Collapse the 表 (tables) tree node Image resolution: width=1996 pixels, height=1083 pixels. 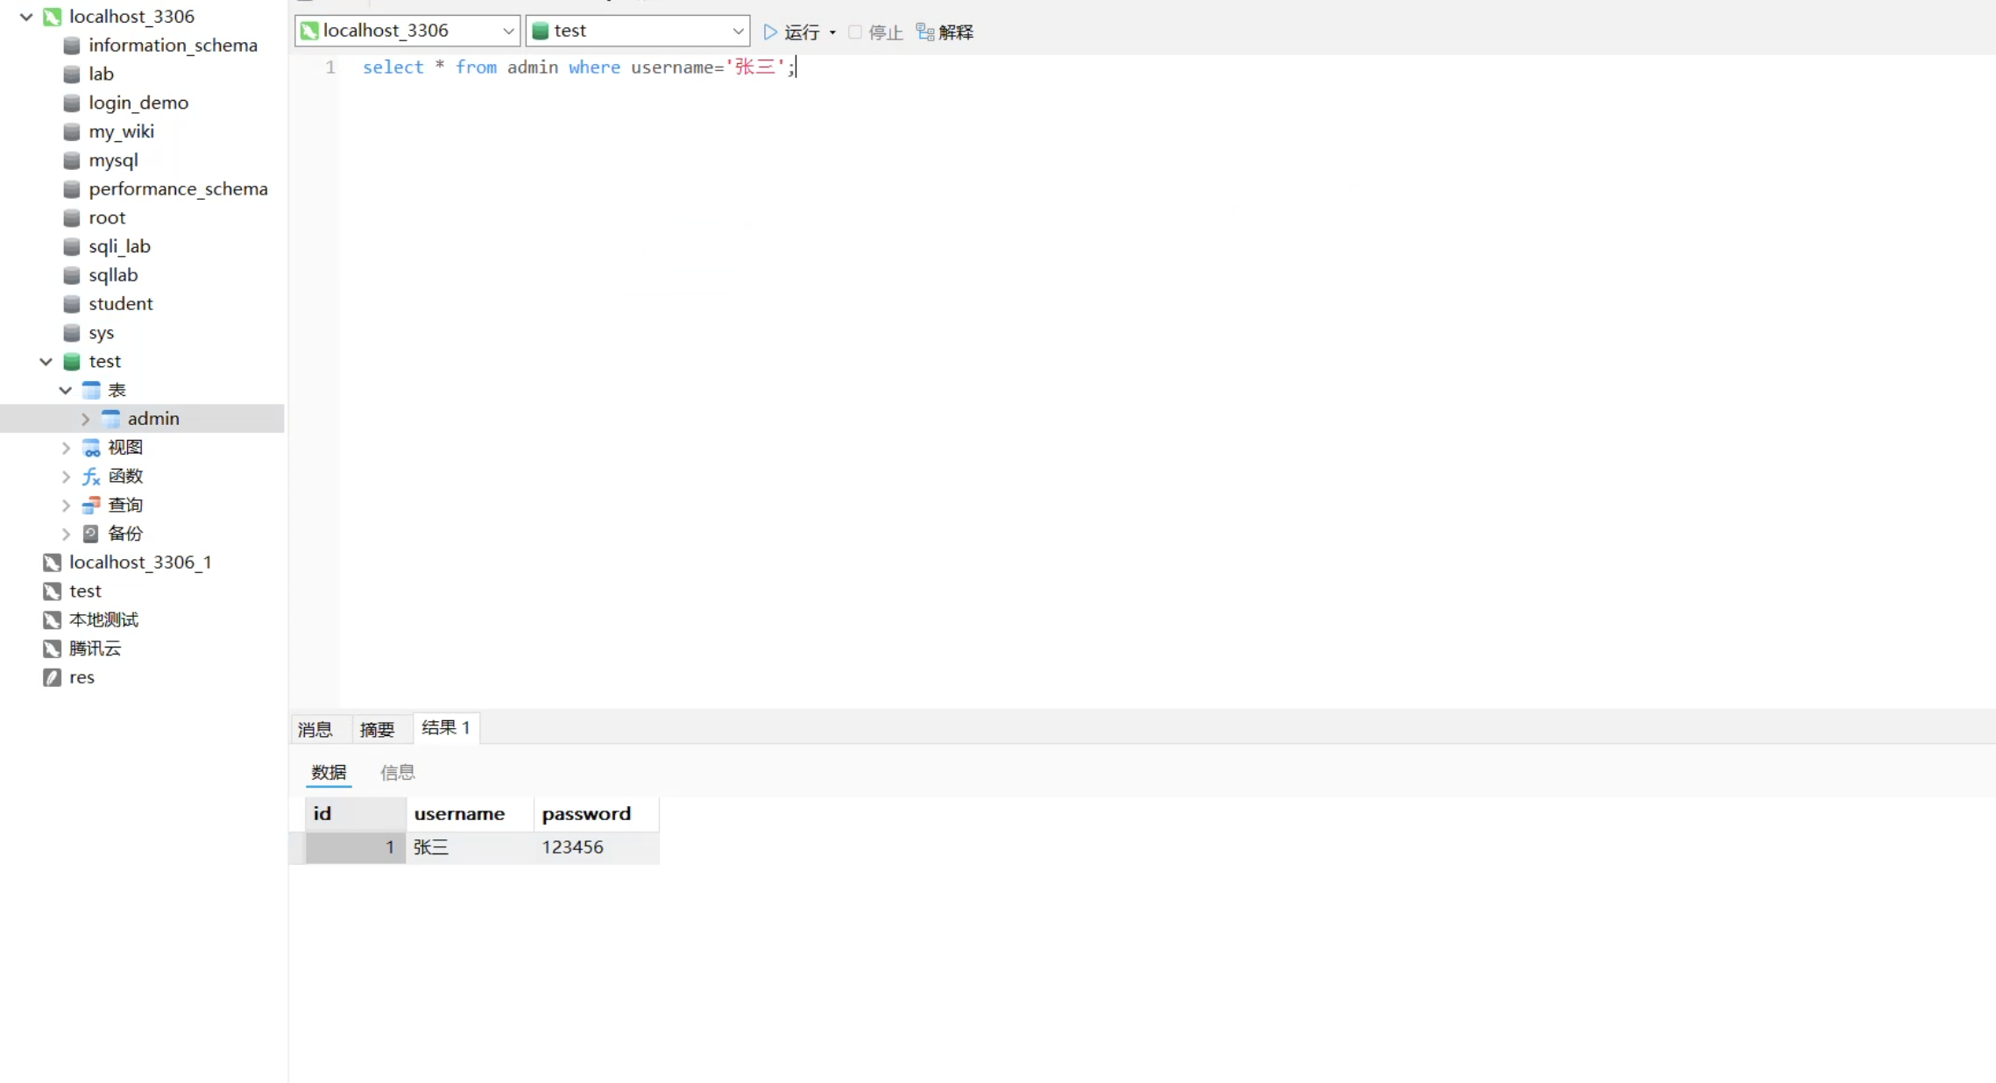click(66, 390)
